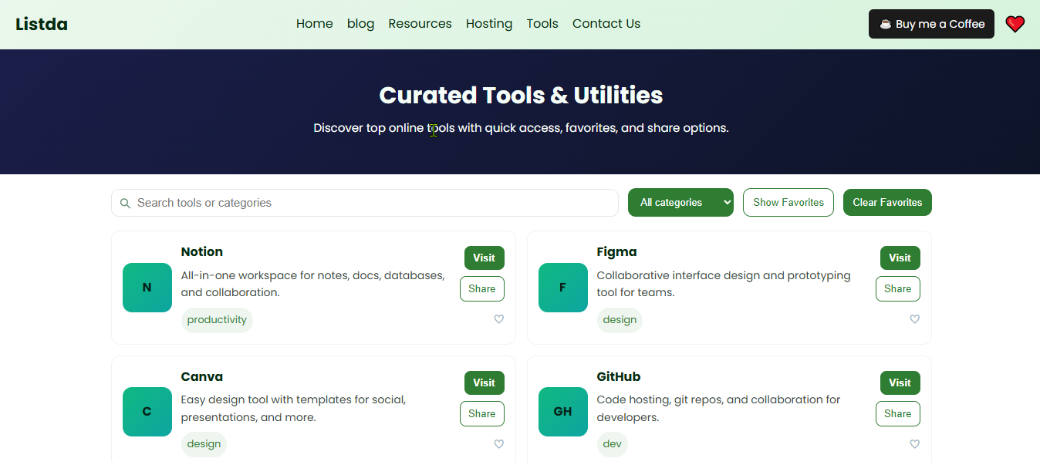Viewport: 1040px width, 465px height.
Task: Click the dev tag on GitHub
Action: [x=613, y=444]
